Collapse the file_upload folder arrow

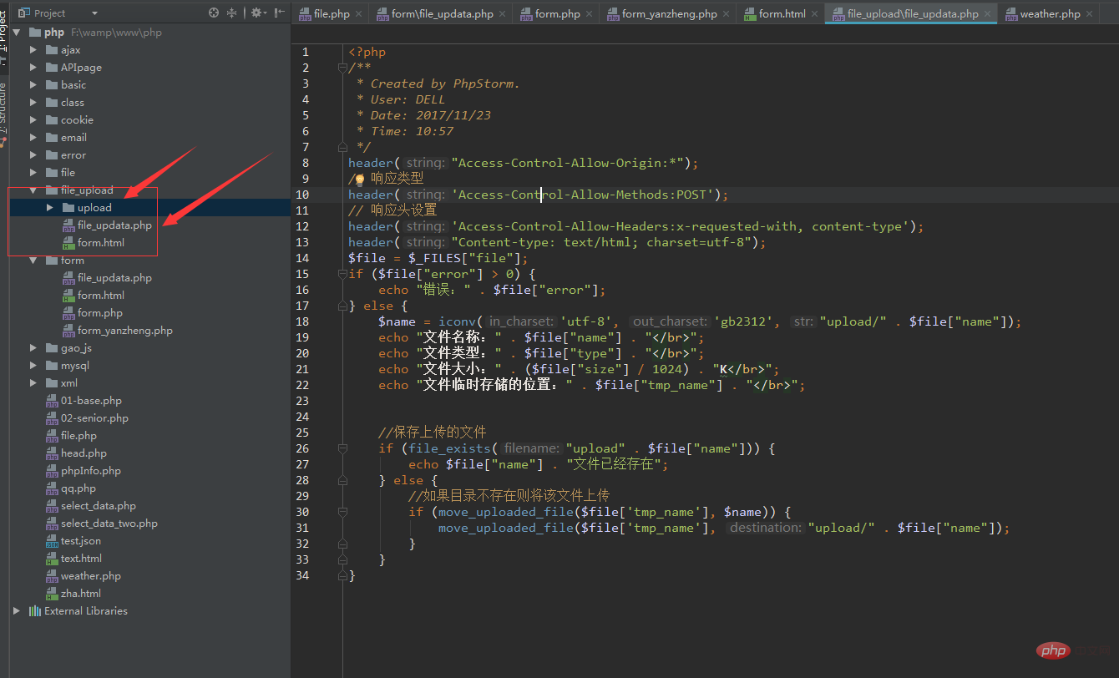tap(33, 190)
